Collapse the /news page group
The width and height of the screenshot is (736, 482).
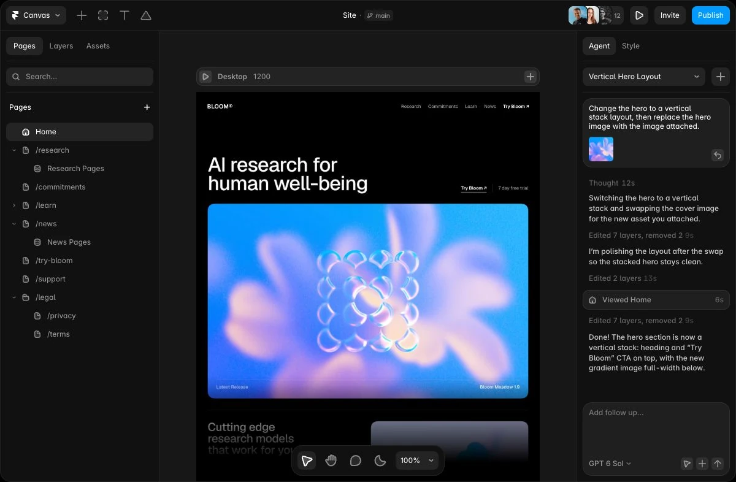click(x=14, y=224)
